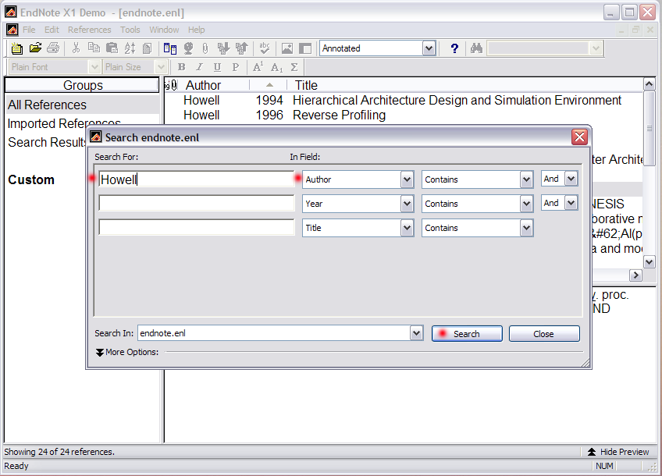Screen dimensions: 662x476
Task: Click the second Search For text field
Action: 196,204
